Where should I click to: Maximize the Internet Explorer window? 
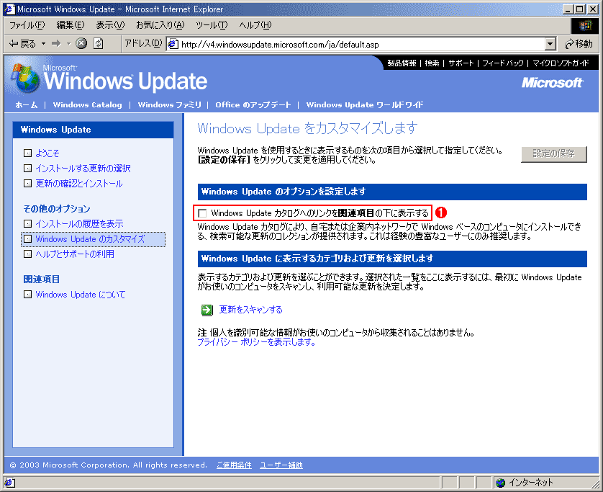[579, 9]
